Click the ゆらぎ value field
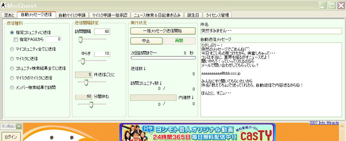Image resolution: width=346 pixels, height=141 pixels. (102, 53)
